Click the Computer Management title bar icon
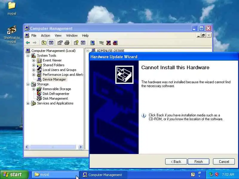 [x=27, y=28]
